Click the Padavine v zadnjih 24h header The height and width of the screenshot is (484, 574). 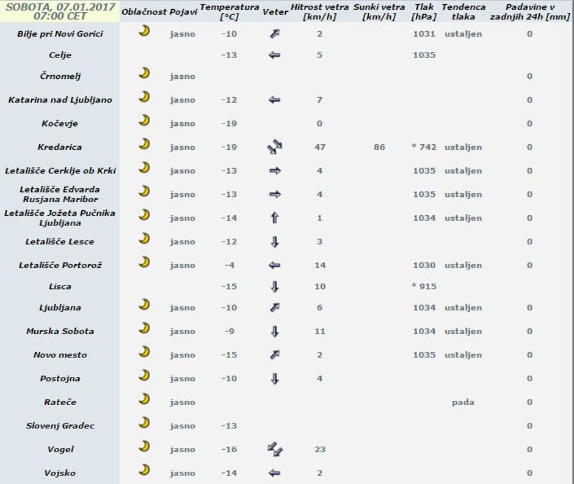(529, 12)
